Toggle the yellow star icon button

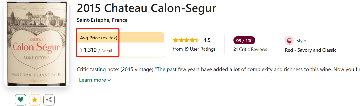(35, 100)
